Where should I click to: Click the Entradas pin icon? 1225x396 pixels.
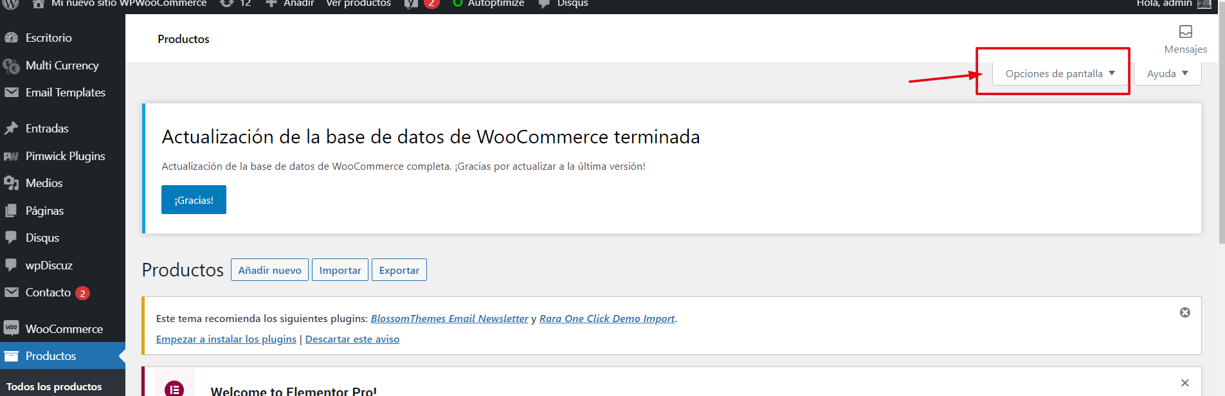11,129
